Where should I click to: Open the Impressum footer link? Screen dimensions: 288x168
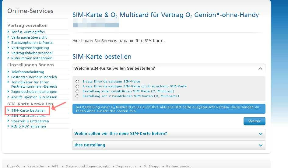click(126, 166)
